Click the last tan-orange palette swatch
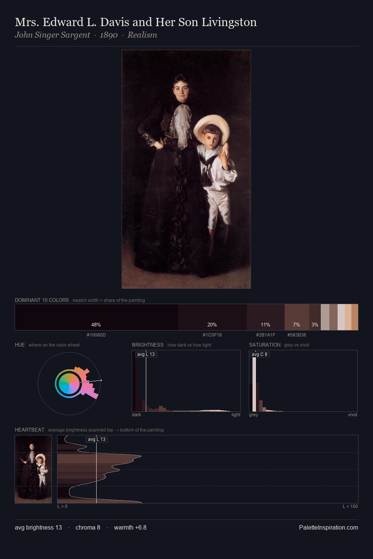Image resolution: width=373 pixels, height=559 pixels. 355,317
